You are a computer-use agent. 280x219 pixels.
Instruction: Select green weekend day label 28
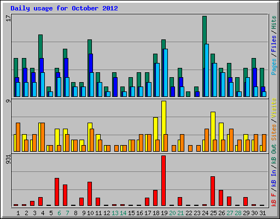coord(238,213)
